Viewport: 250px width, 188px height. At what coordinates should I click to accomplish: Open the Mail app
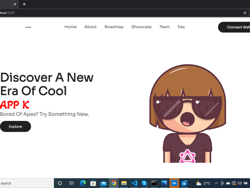pos(103,183)
